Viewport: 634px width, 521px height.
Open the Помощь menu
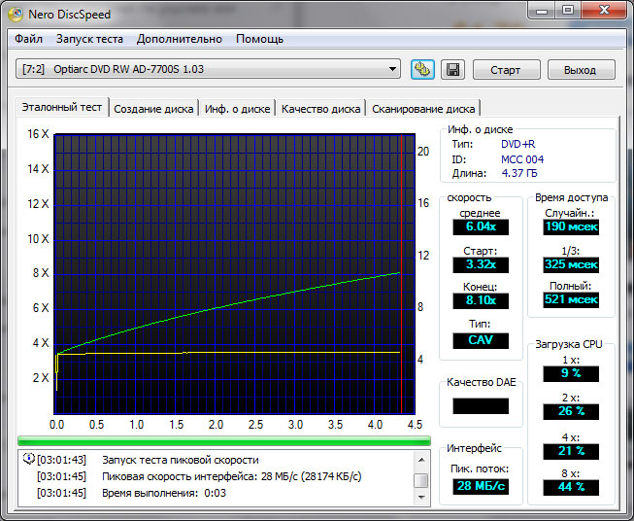tap(260, 39)
